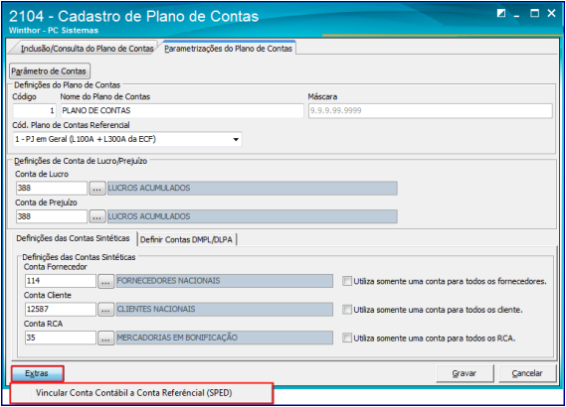
Task: Click Gravar to save
Action: click(465, 373)
